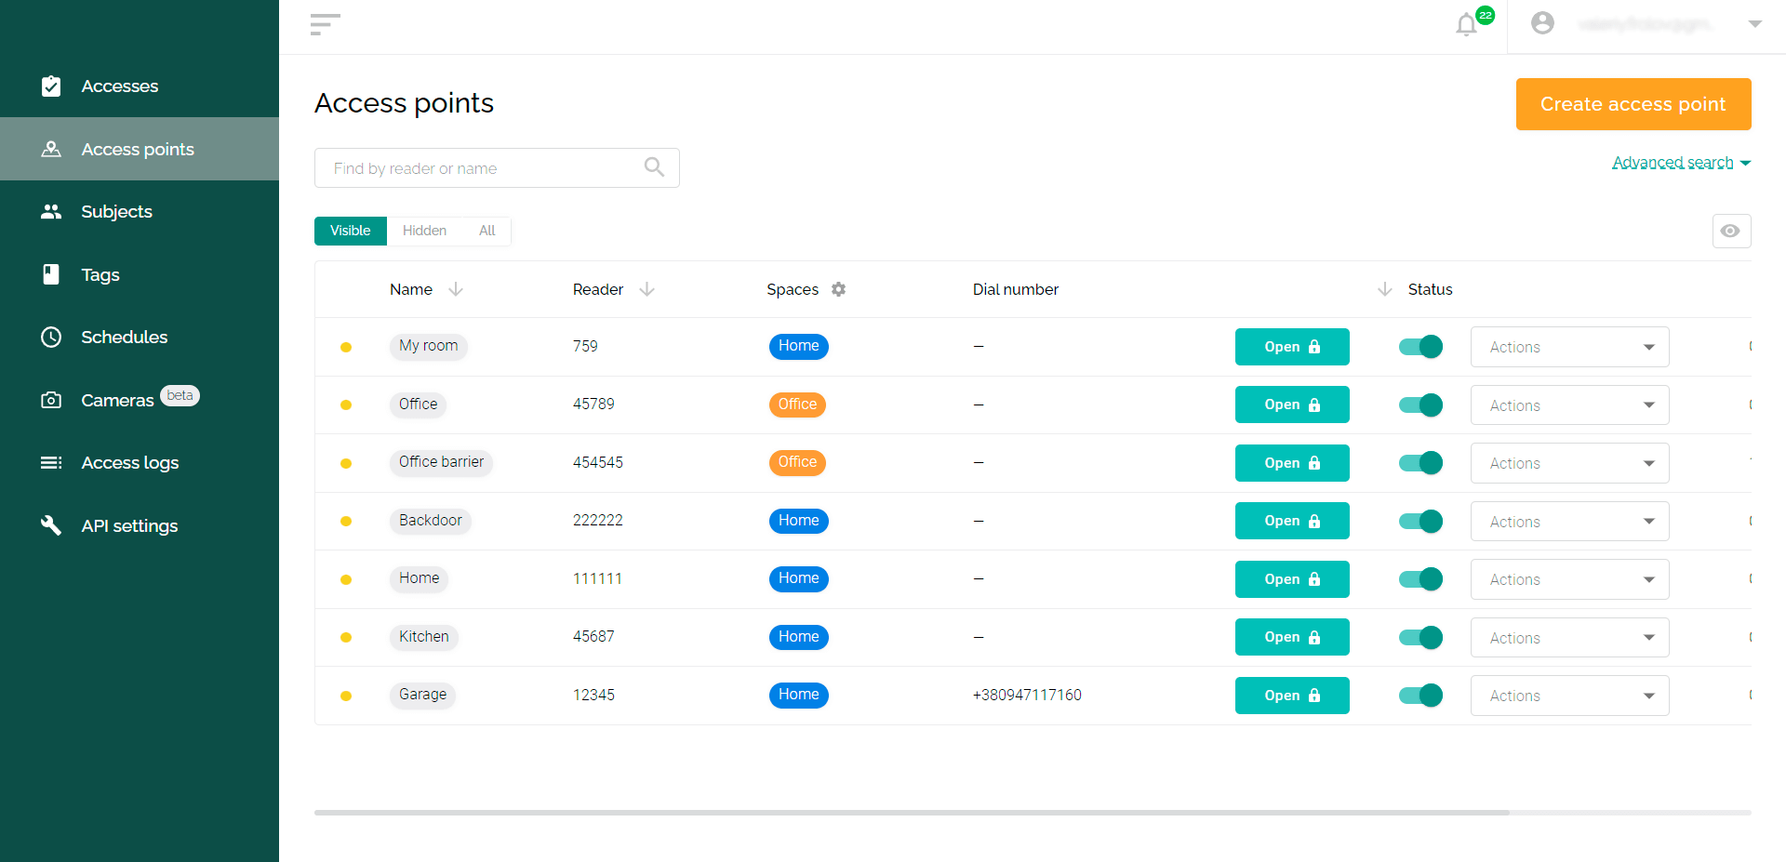The height and width of the screenshot is (862, 1786).
Task: Disable Kitchen status switch
Action: (x=1420, y=637)
